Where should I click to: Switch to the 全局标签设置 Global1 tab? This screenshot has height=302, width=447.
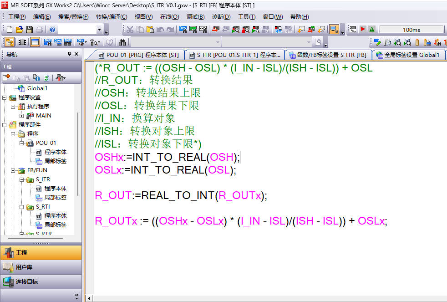click(x=408, y=55)
